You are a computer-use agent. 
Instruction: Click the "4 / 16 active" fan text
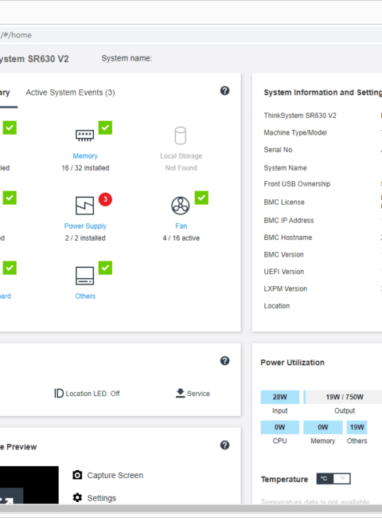[181, 237]
